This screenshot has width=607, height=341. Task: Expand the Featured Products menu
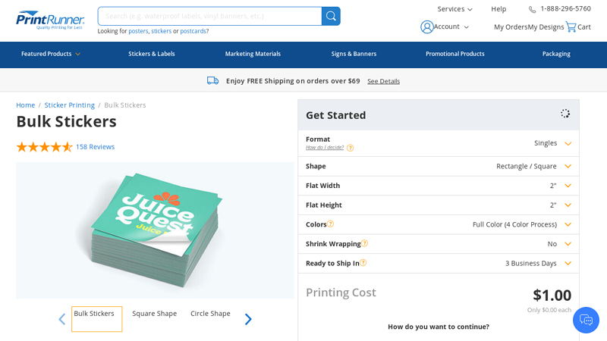click(50, 54)
